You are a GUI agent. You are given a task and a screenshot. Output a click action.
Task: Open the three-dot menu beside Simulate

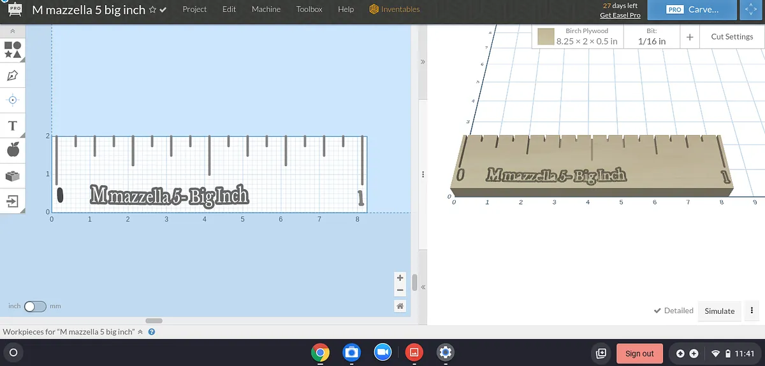pos(753,311)
